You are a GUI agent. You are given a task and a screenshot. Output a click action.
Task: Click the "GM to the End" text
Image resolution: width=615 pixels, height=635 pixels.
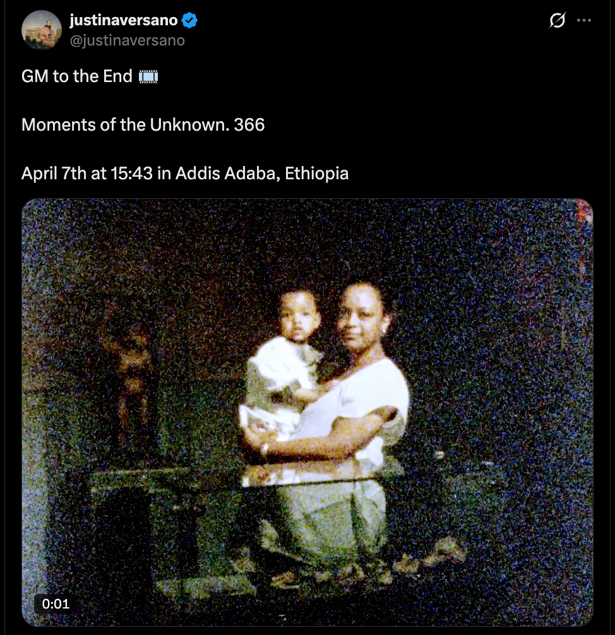77,77
